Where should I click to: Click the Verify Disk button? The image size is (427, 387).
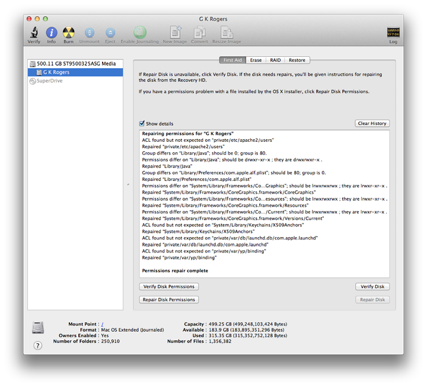(372, 287)
